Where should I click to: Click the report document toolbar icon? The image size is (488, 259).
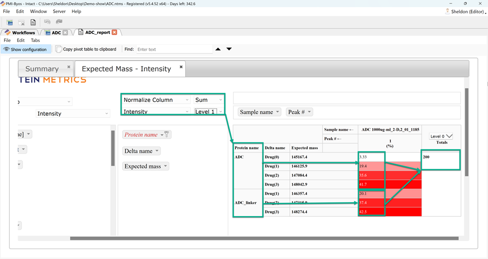click(33, 22)
